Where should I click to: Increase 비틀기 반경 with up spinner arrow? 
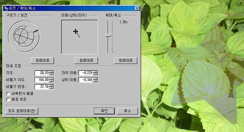pos(51,86)
